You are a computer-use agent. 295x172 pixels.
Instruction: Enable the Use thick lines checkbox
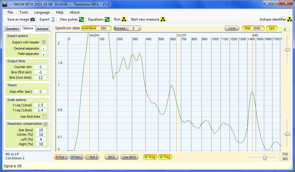tap(44, 117)
